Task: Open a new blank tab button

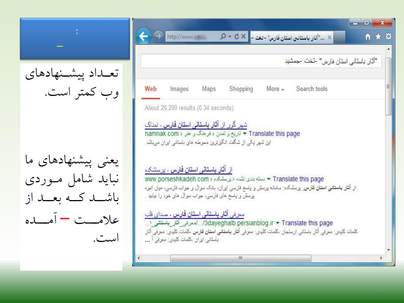Action: pyautogui.click(x=340, y=37)
